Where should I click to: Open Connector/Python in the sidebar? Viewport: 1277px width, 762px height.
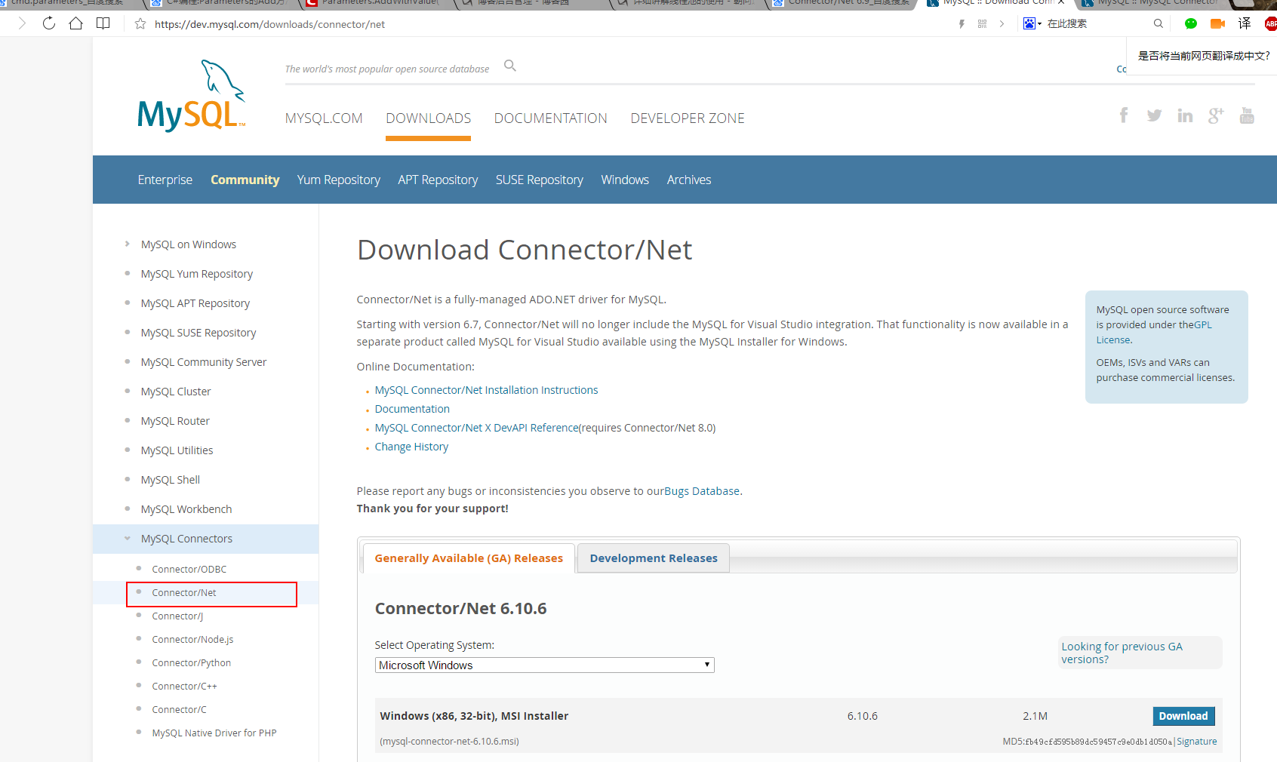191,662
